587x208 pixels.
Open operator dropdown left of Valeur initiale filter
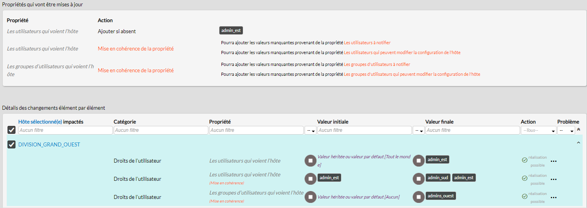310,130
